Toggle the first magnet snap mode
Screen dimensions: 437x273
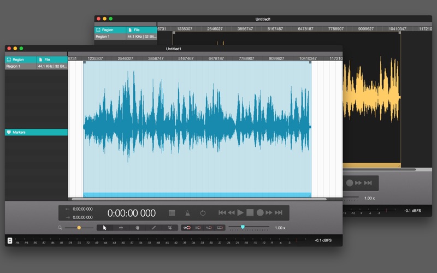coord(187,228)
